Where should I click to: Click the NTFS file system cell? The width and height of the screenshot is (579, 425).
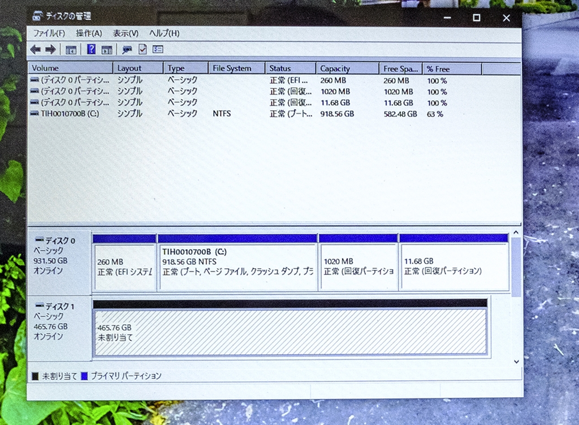click(x=222, y=113)
